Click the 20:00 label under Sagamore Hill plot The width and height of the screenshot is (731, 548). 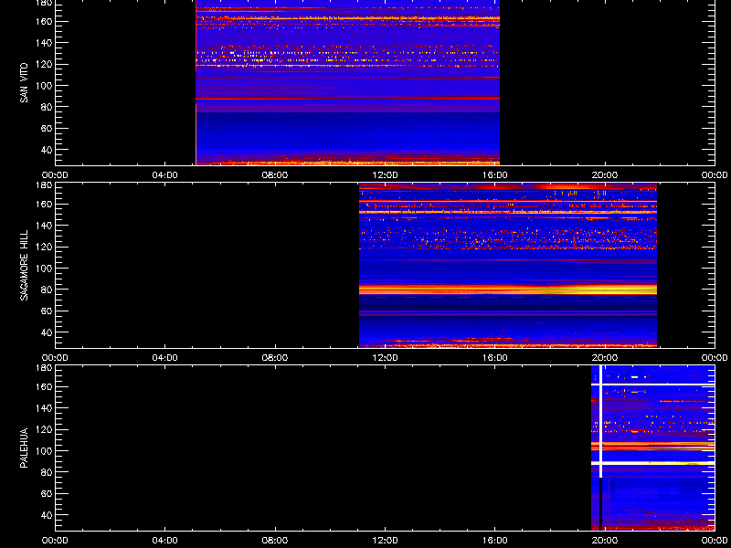click(x=605, y=358)
